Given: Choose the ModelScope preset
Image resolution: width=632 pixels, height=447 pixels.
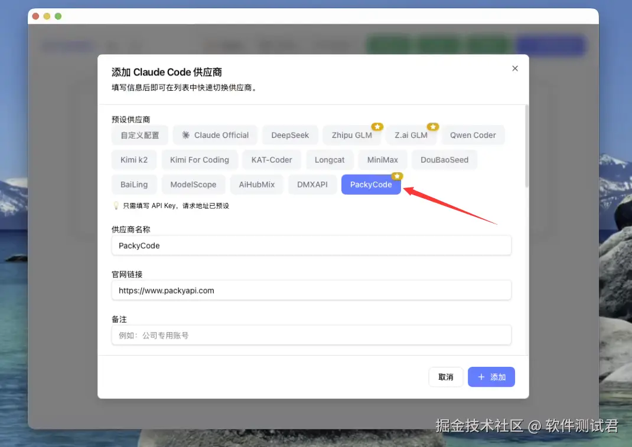Looking at the screenshot, I should click(x=193, y=185).
